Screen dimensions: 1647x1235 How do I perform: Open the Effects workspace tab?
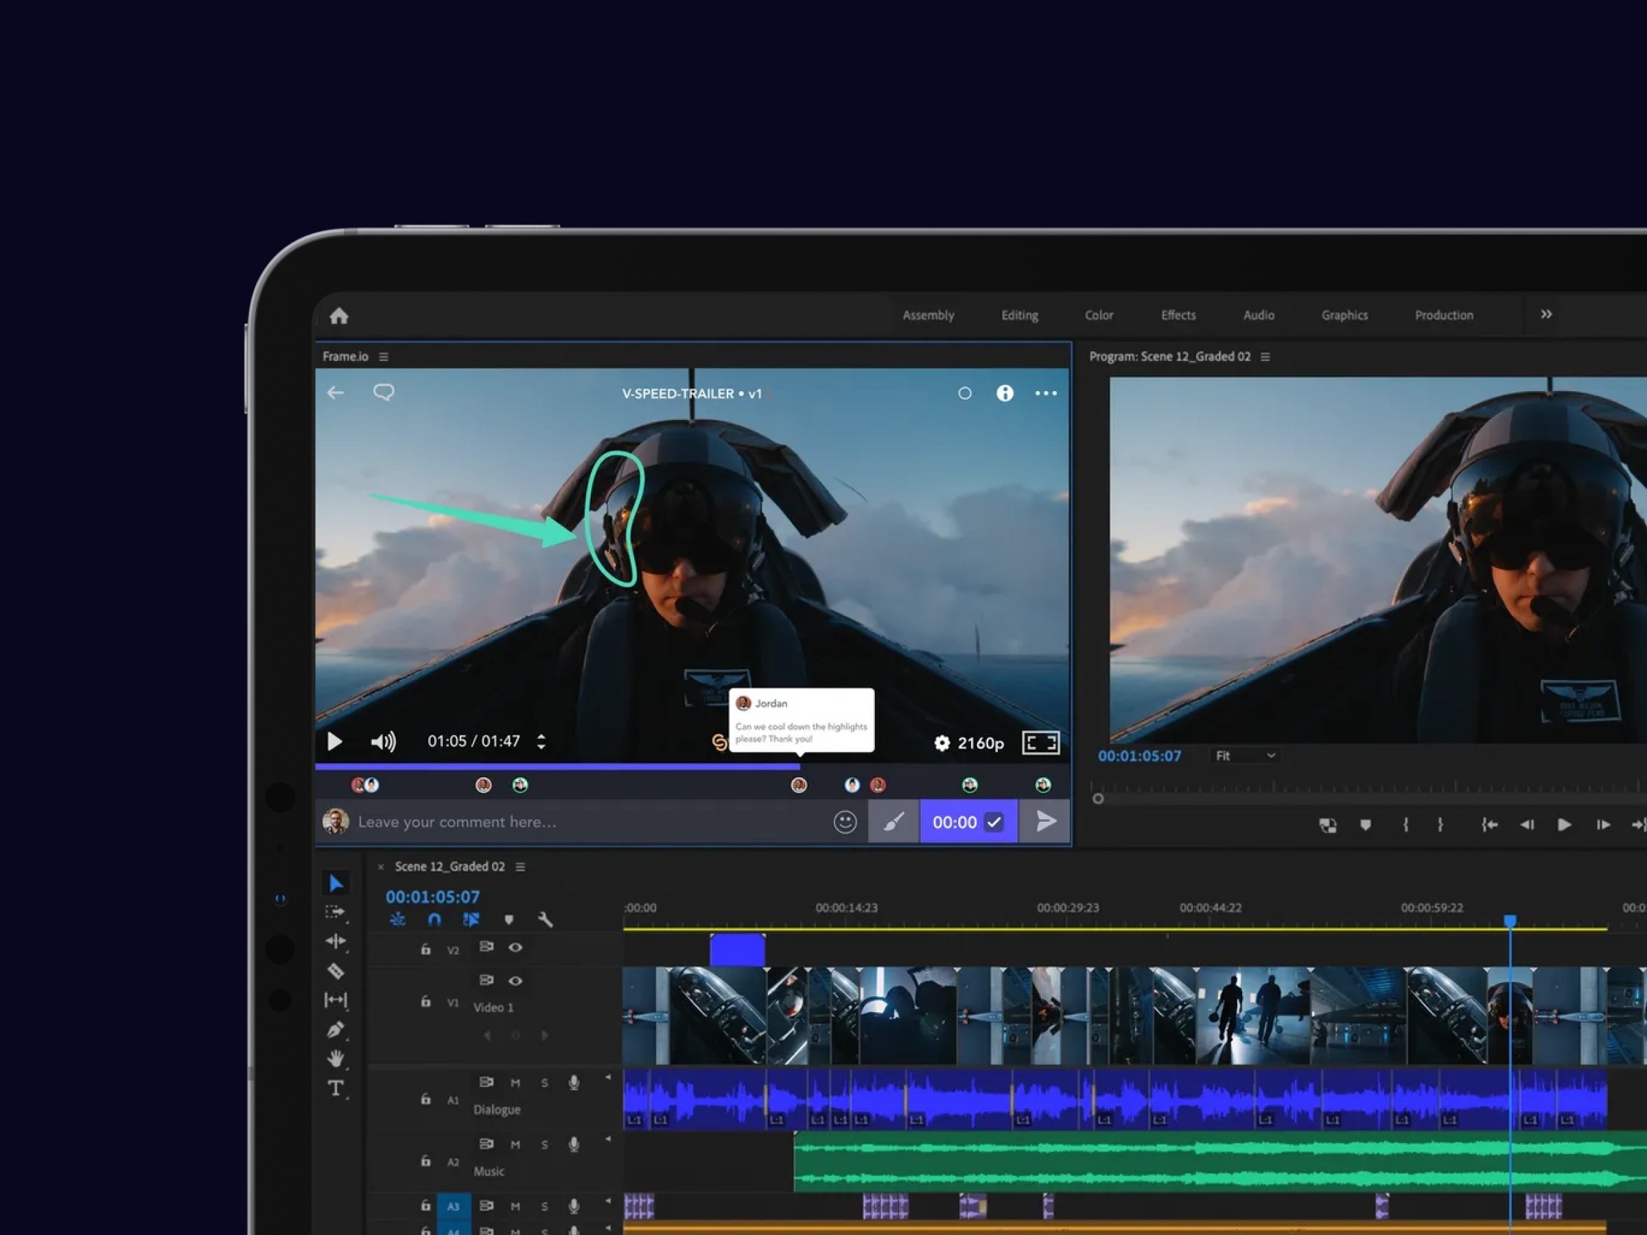pyautogui.click(x=1178, y=315)
